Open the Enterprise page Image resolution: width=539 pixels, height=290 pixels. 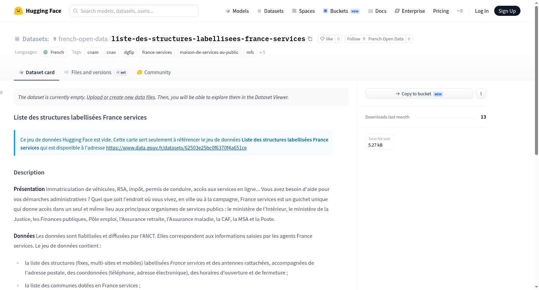click(x=410, y=11)
